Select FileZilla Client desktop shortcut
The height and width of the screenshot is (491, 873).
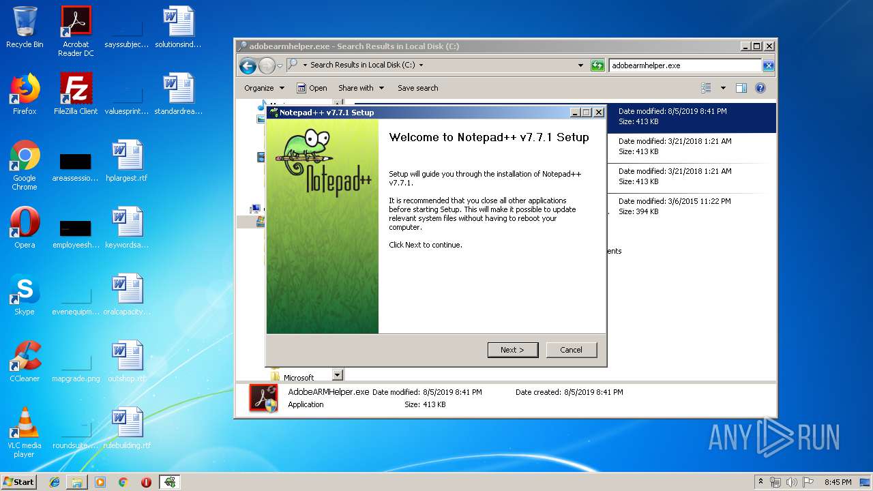pos(76,94)
